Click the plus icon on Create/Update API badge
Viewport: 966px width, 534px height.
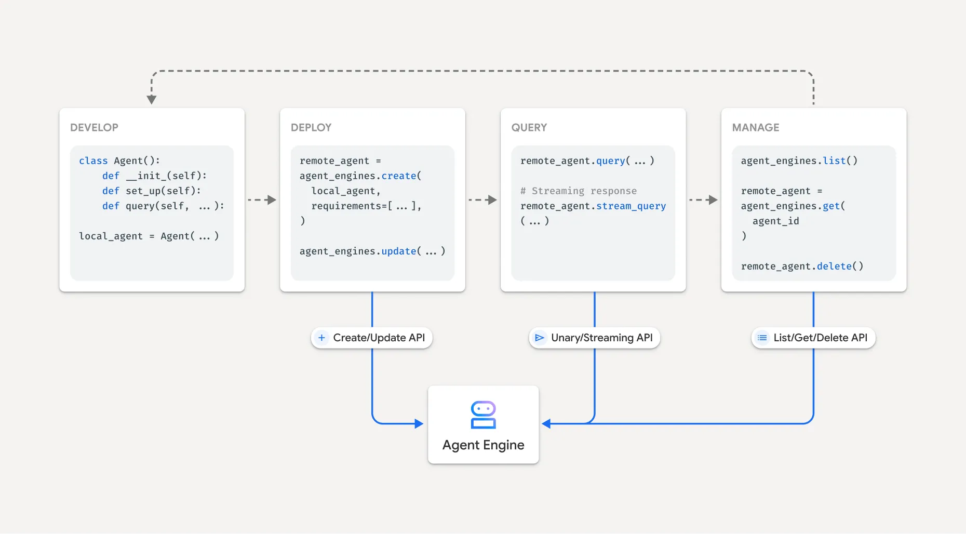(x=322, y=338)
